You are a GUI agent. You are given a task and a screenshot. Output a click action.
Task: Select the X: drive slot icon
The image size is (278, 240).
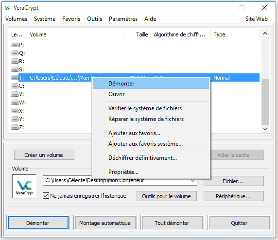15,111
